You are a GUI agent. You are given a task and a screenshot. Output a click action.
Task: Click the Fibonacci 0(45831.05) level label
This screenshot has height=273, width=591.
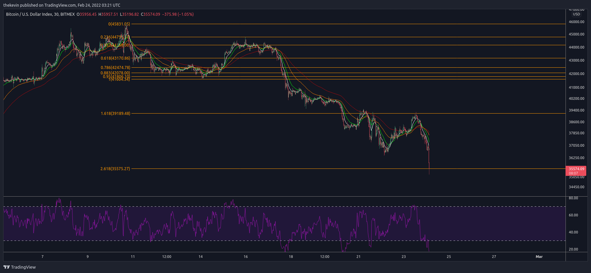(119, 24)
